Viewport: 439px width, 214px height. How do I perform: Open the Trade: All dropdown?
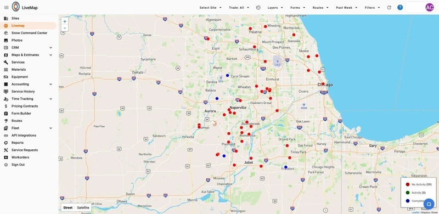point(239,8)
